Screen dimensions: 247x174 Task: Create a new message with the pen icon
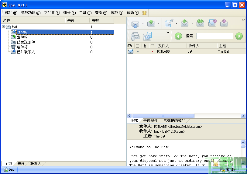pyautogui.click(x=169, y=23)
